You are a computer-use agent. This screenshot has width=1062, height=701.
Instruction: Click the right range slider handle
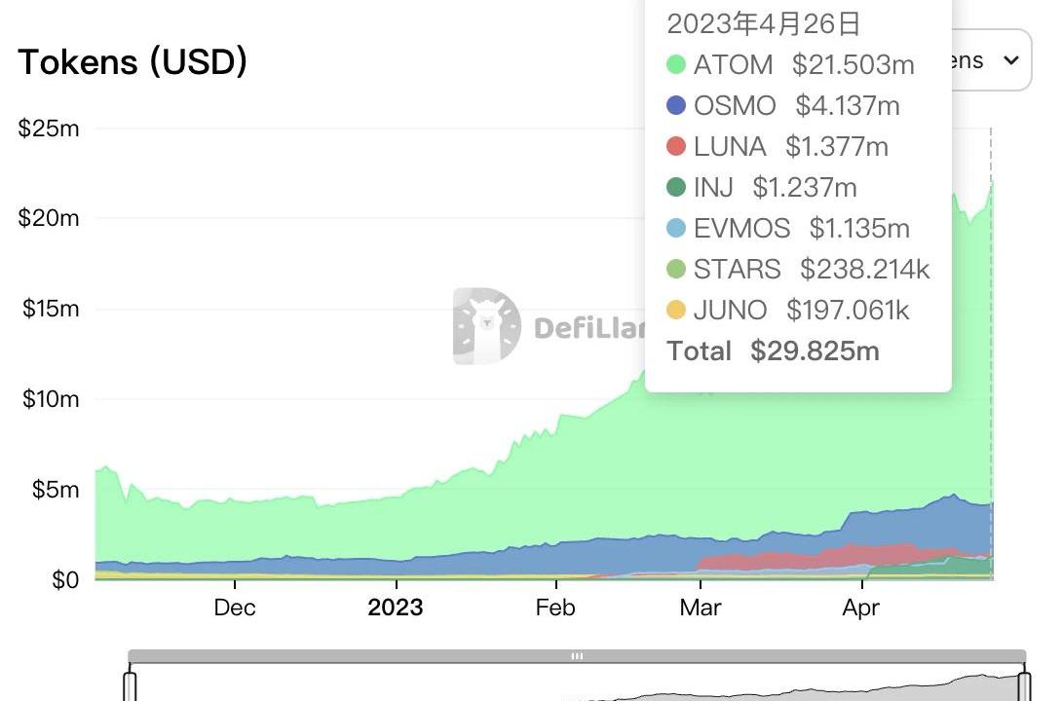(x=1025, y=685)
